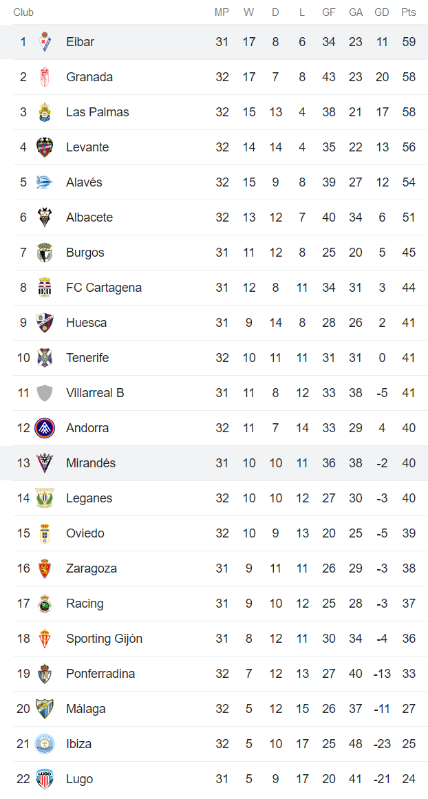Image resolution: width=428 pixels, height=799 pixels.
Task: Select the FC Cartagena badge
Action: [x=43, y=288]
